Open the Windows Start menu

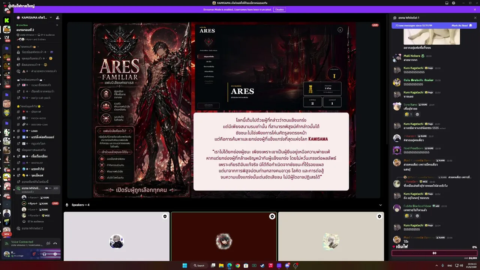(185, 265)
